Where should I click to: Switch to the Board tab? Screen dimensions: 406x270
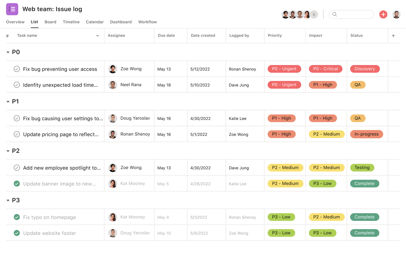pos(50,22)
